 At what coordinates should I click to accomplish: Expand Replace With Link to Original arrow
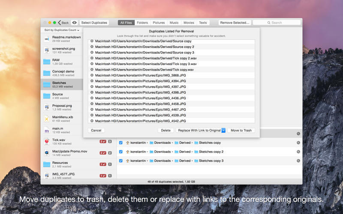(x=223, y=131)
